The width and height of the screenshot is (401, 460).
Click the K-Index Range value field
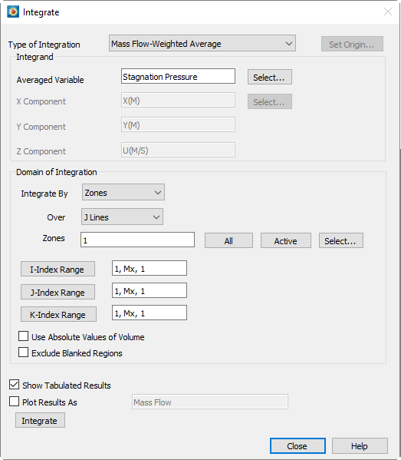tap(150, 313)
